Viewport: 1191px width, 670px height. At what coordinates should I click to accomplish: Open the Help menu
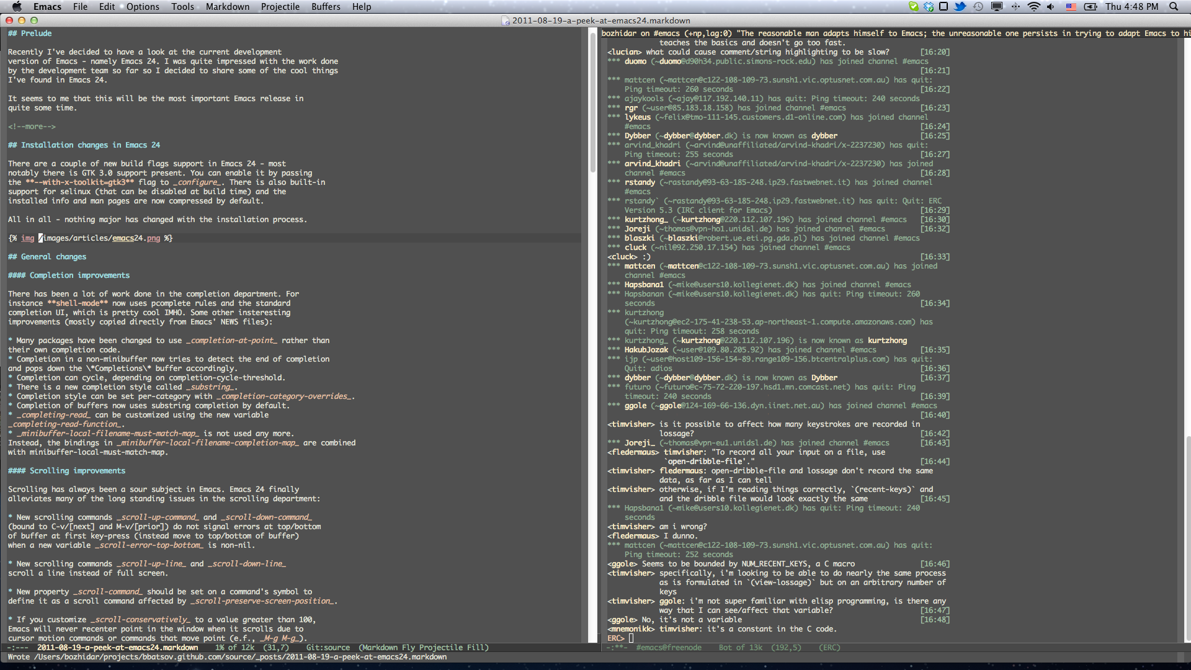tap(362, 7)
